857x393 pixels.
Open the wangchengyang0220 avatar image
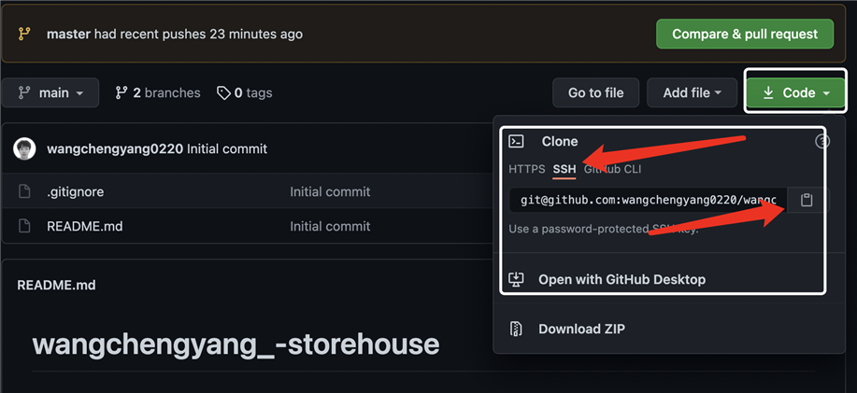[x=24, y=148]
